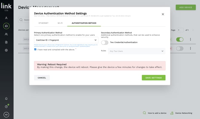
Task: Open the help question mark icon
Action: [x=6, y=107]
